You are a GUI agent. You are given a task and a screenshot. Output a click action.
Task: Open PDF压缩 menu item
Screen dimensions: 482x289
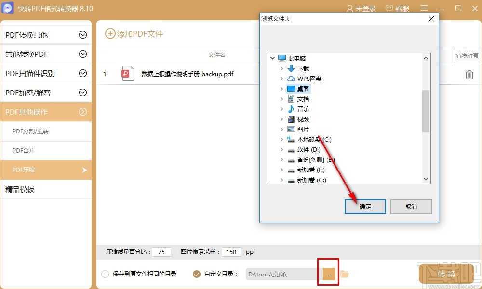tap(46, 170)
